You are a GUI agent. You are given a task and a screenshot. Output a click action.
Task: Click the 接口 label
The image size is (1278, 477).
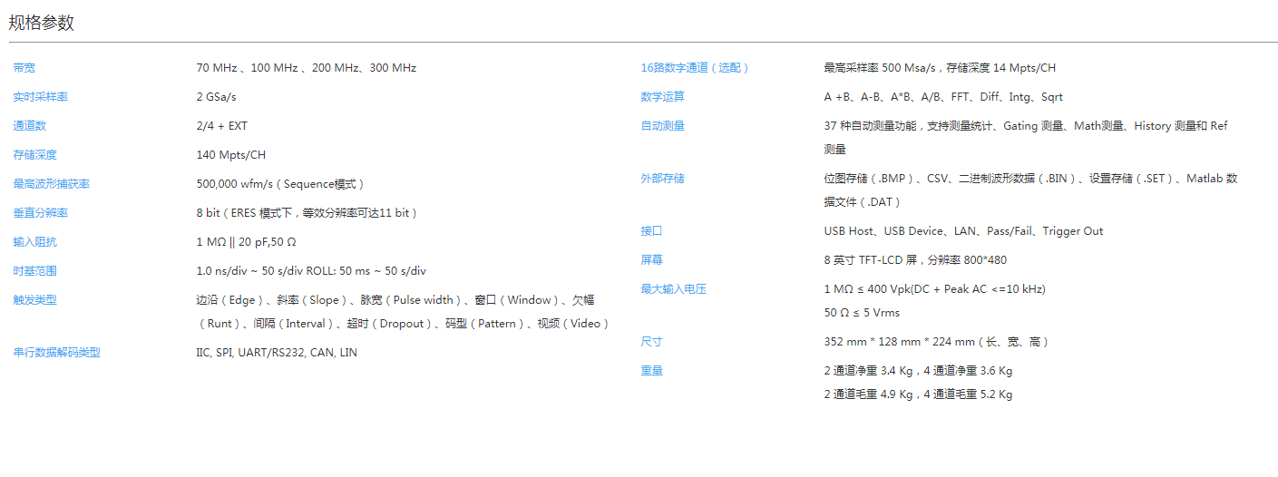coord(652,231)
